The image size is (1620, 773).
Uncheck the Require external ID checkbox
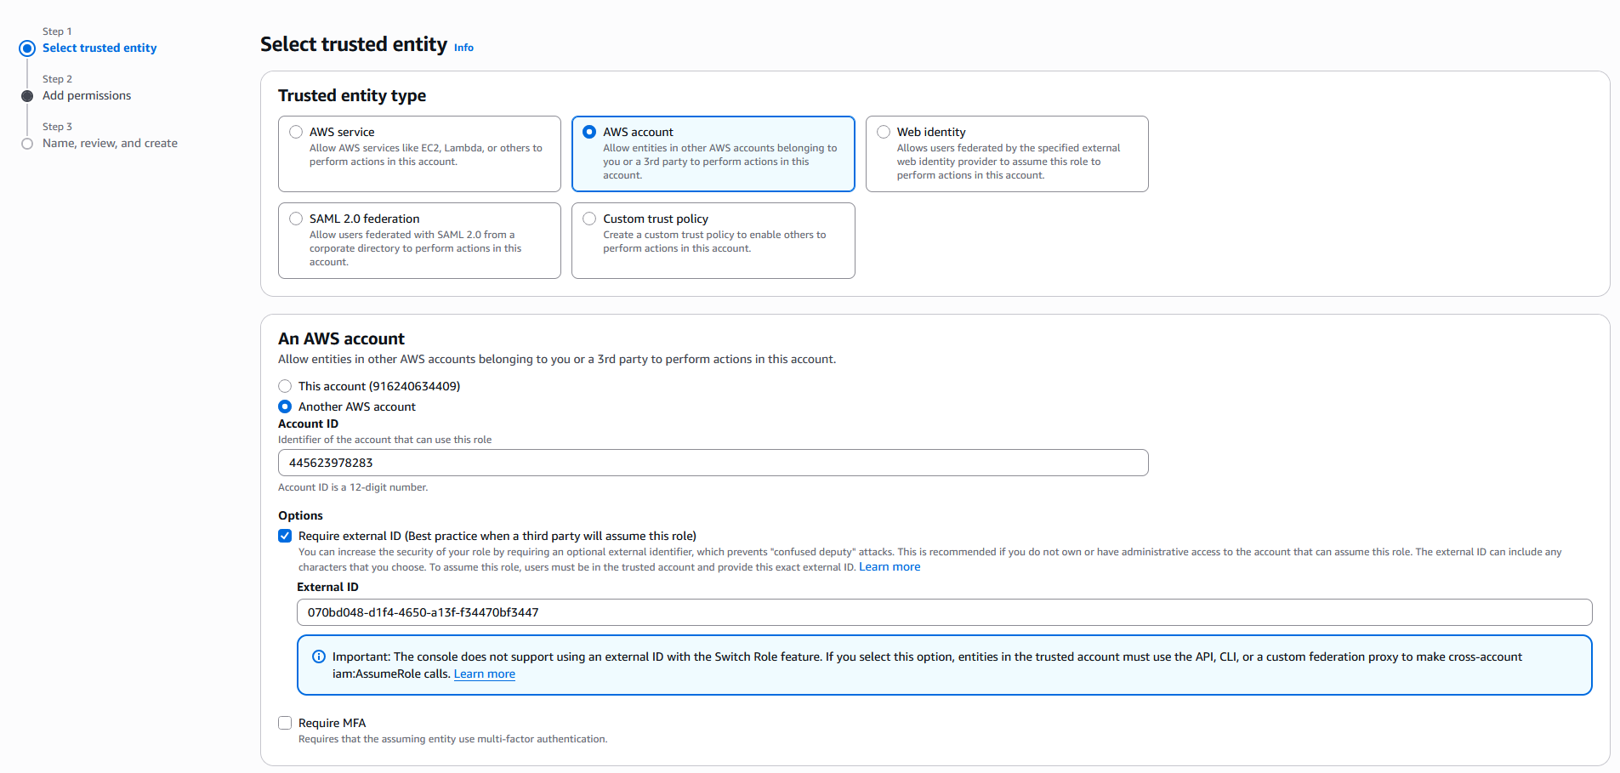click(x=285, y=536)
